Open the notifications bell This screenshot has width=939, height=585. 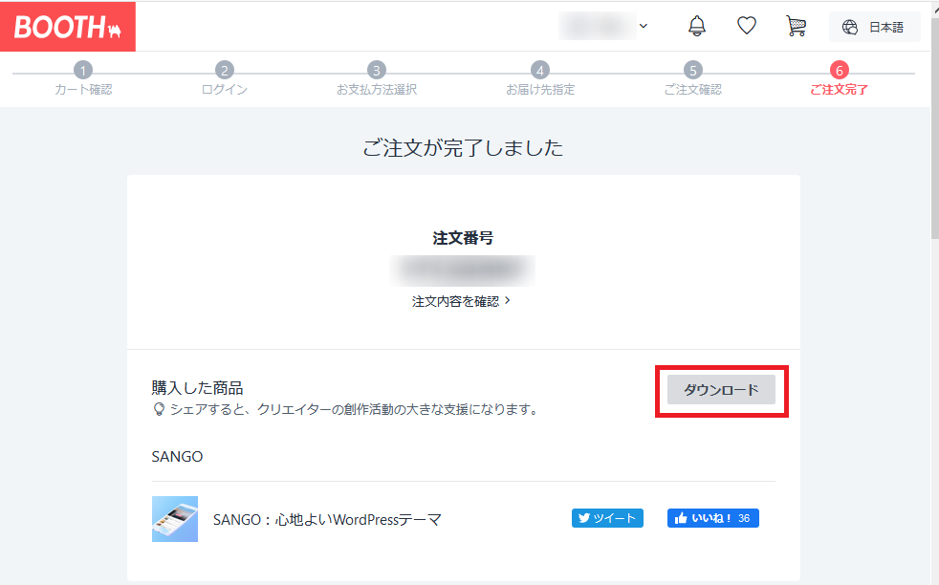(696, 27)
